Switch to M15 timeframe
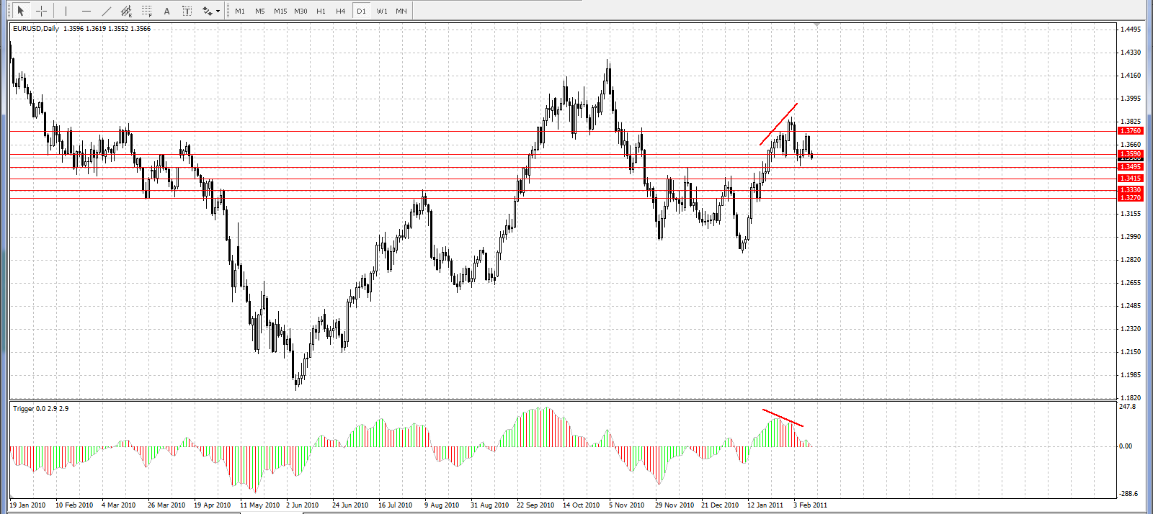 click(x=280, y=11)
